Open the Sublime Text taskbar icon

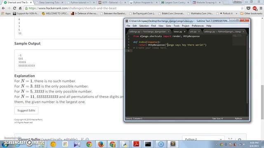tap(173, 144)
